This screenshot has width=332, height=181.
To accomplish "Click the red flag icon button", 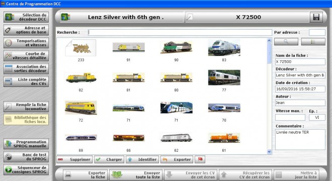I will tap(200, 159).
